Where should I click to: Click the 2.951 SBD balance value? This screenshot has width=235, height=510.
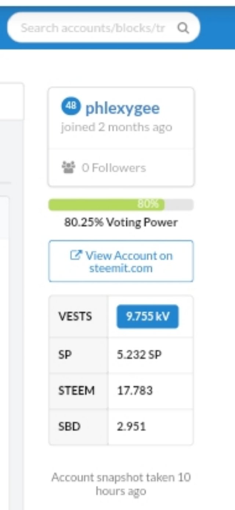coord(131,427)
